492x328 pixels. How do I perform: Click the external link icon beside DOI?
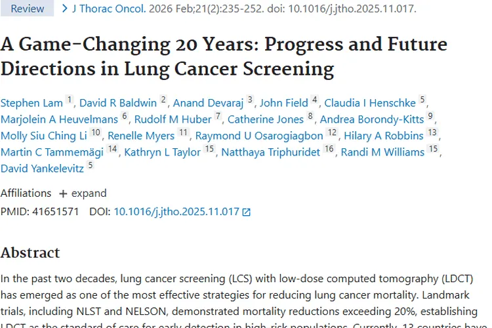[x=247, y=212]
